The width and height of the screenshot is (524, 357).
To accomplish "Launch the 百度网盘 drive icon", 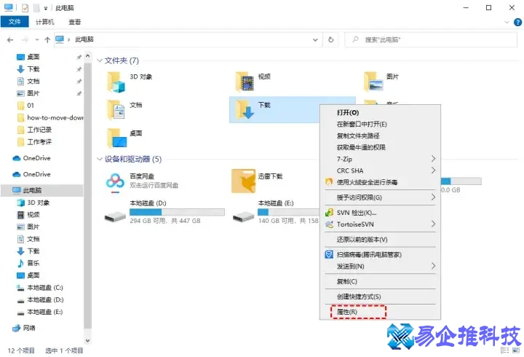I will click(115, 183).
